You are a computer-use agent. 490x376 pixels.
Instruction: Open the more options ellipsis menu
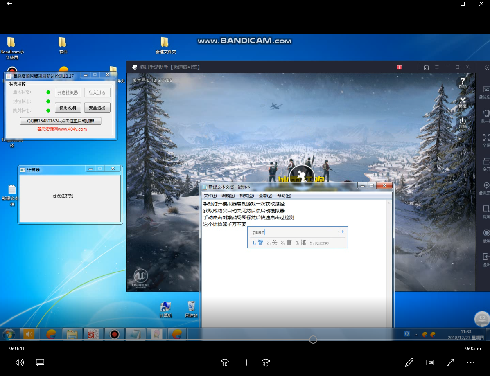pos(471,362)
